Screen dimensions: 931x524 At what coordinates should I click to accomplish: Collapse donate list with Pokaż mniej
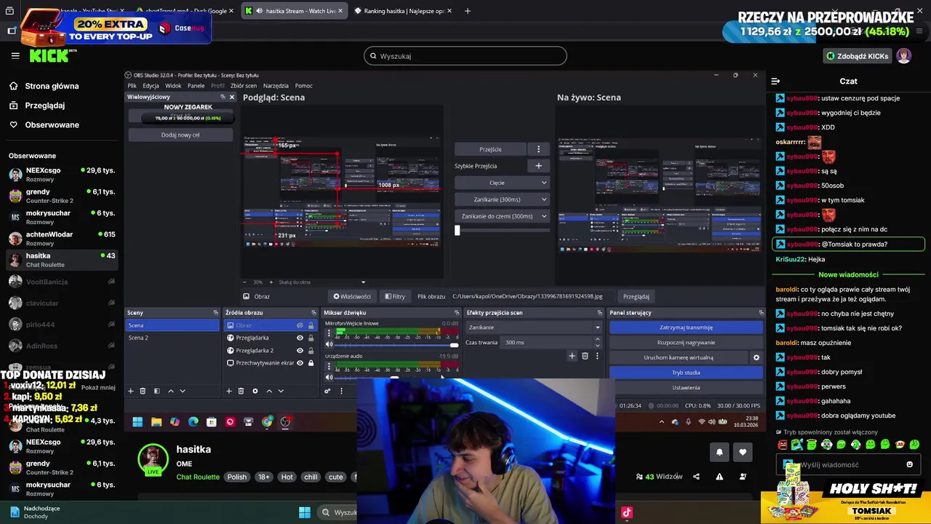(98, 387)
